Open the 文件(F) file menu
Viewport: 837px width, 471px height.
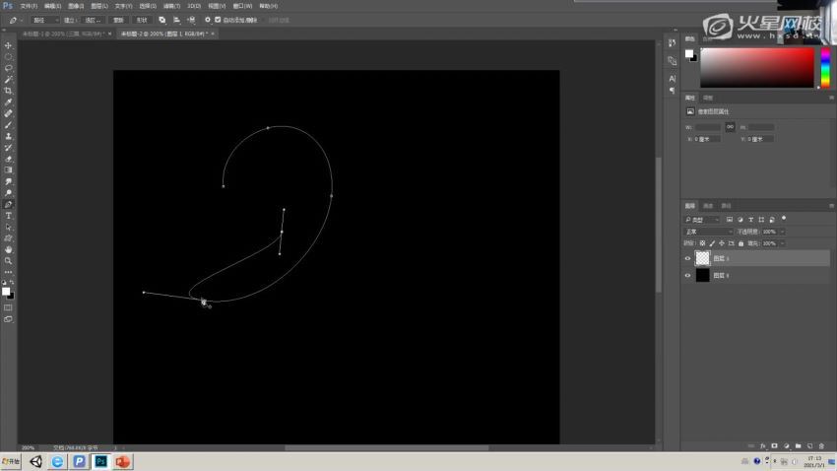tap(29, 6)
